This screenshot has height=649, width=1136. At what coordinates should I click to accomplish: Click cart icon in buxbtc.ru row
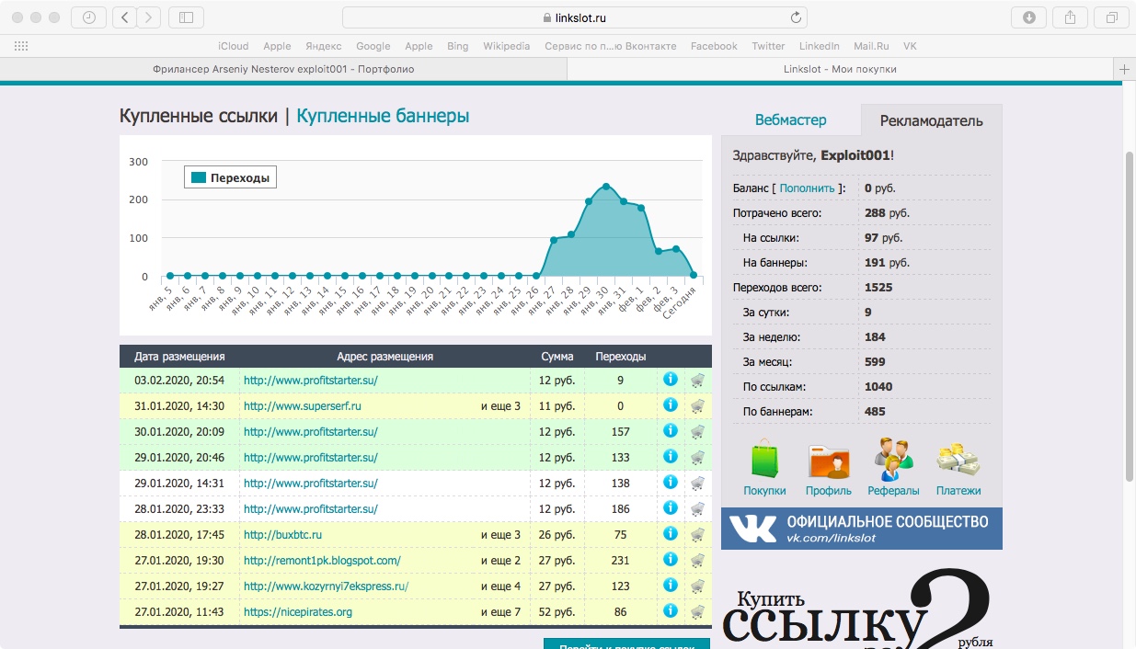point(698,534)
